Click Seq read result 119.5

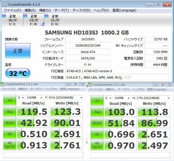(33, 111)
